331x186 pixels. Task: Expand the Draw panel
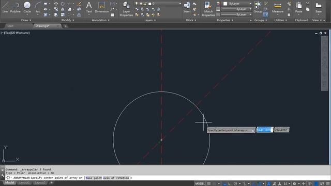click(26, 20)
